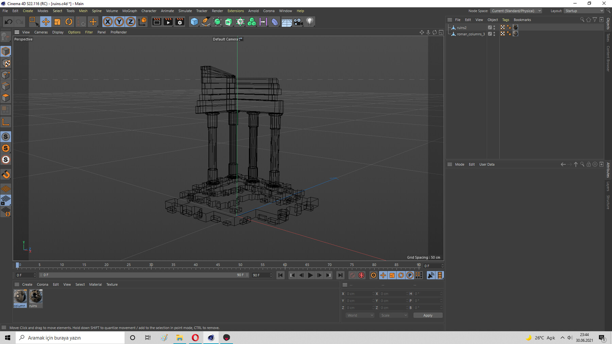Toggle visibility dots for ruins2 object
This screenshot has height=344, width=612.
[x=494, y=28]
